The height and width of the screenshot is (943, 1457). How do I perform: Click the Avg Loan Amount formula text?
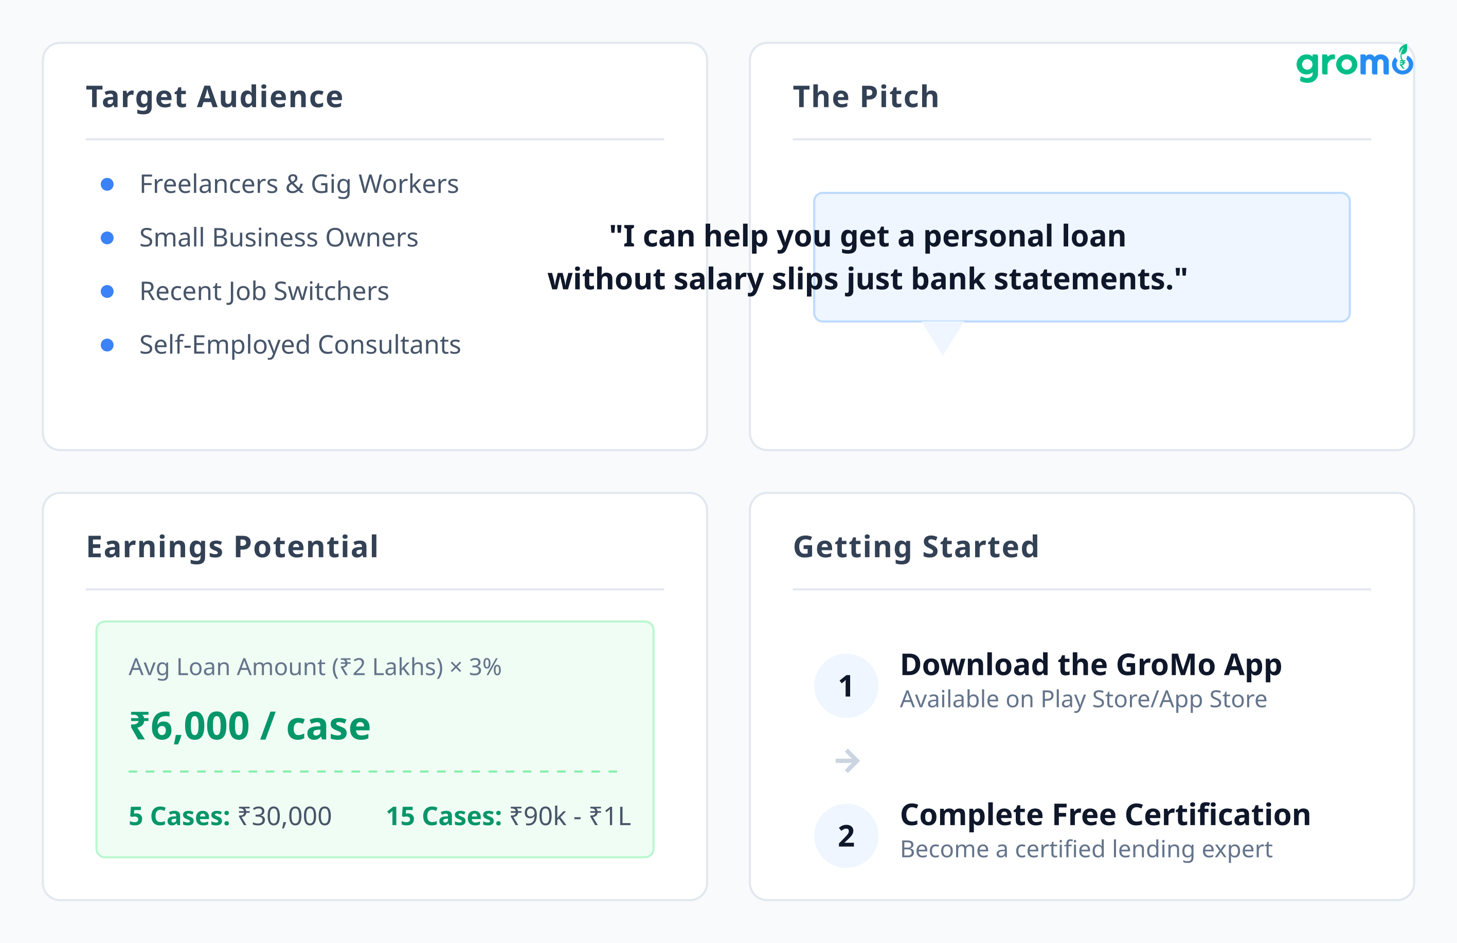pos(315,667)
